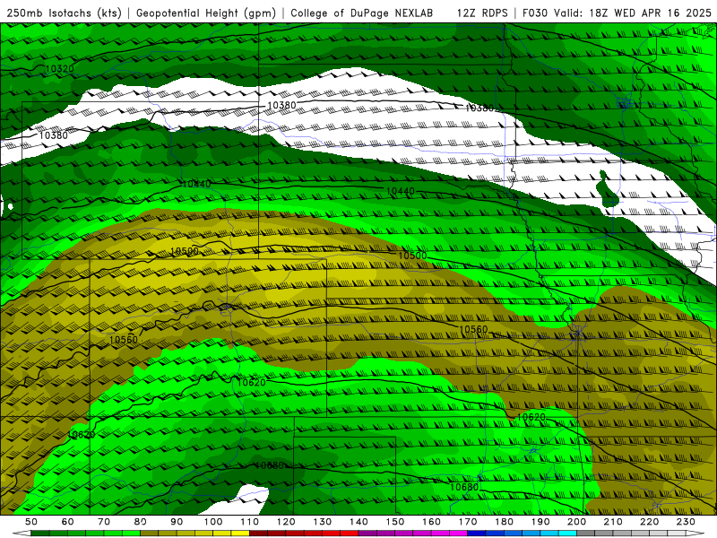717x538 pixels.
Task: Select the cyan swatch just before 200
Action: (568, 534)
